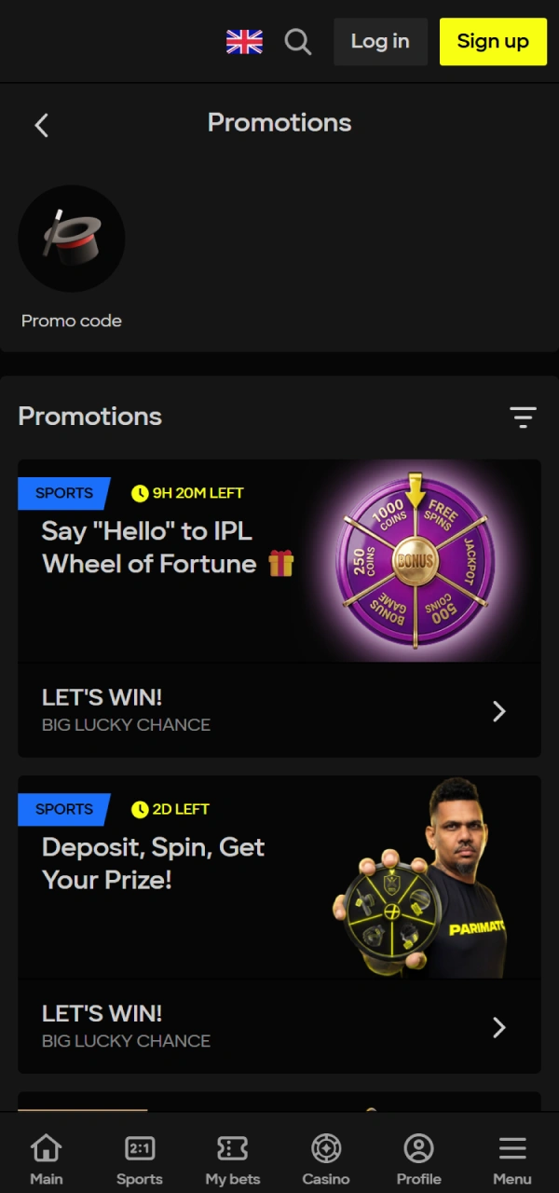The image size is (559, 1193).
Task: Expand the IPL Wheel of Fortune promo chevron
Action: [x=499, y=711]
